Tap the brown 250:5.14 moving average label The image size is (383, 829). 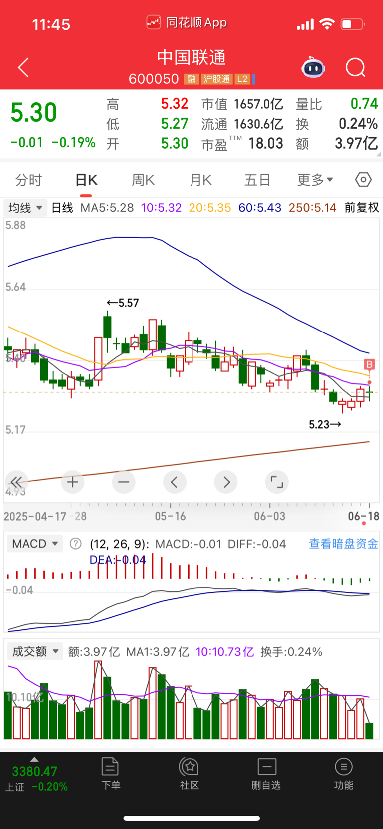pyautogui.click(x=313, y=207)
